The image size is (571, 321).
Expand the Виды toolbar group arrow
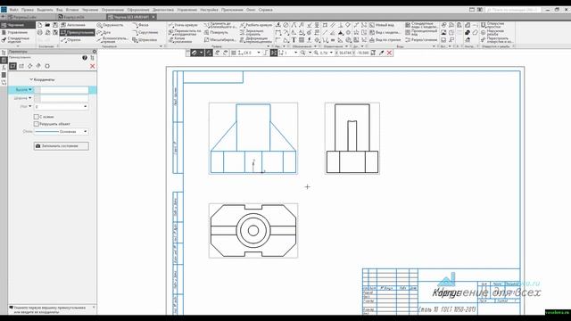click(434, 46)
